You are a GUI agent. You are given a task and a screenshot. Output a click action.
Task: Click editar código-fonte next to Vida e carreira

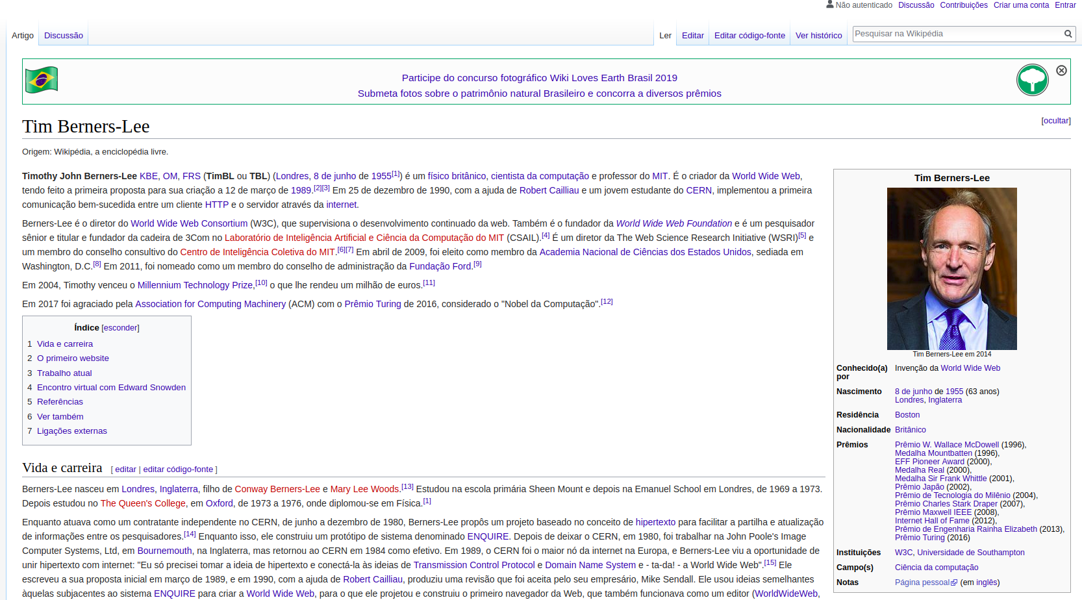coord(178,469)
